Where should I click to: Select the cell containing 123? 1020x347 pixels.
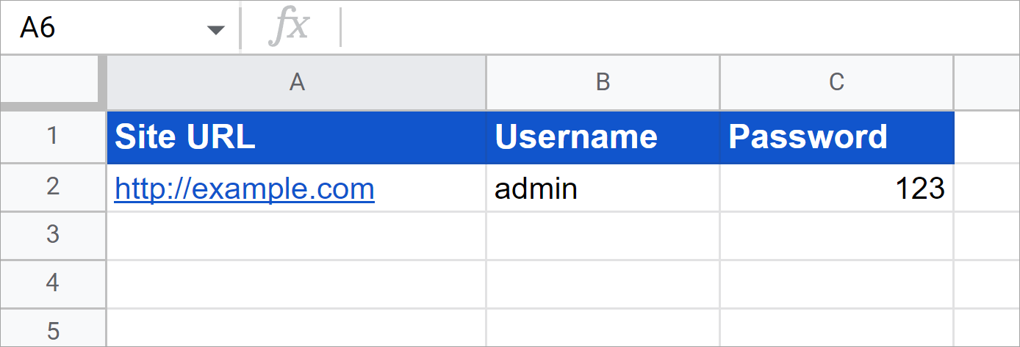(x=836, y=188)
